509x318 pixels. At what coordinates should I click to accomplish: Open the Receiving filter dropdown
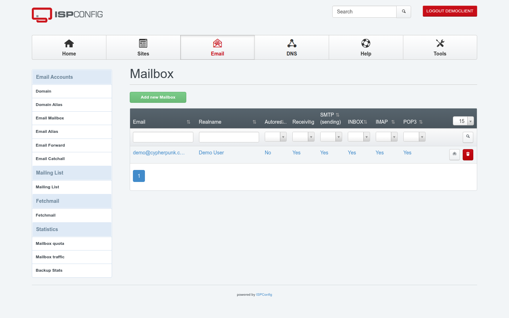(x=303, y=137)
